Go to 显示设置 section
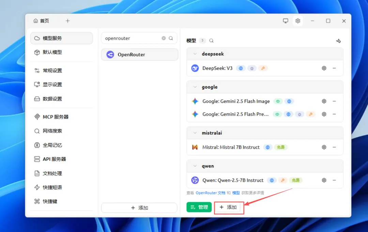The width and height of the screenshot is (368, 232). 61,84
